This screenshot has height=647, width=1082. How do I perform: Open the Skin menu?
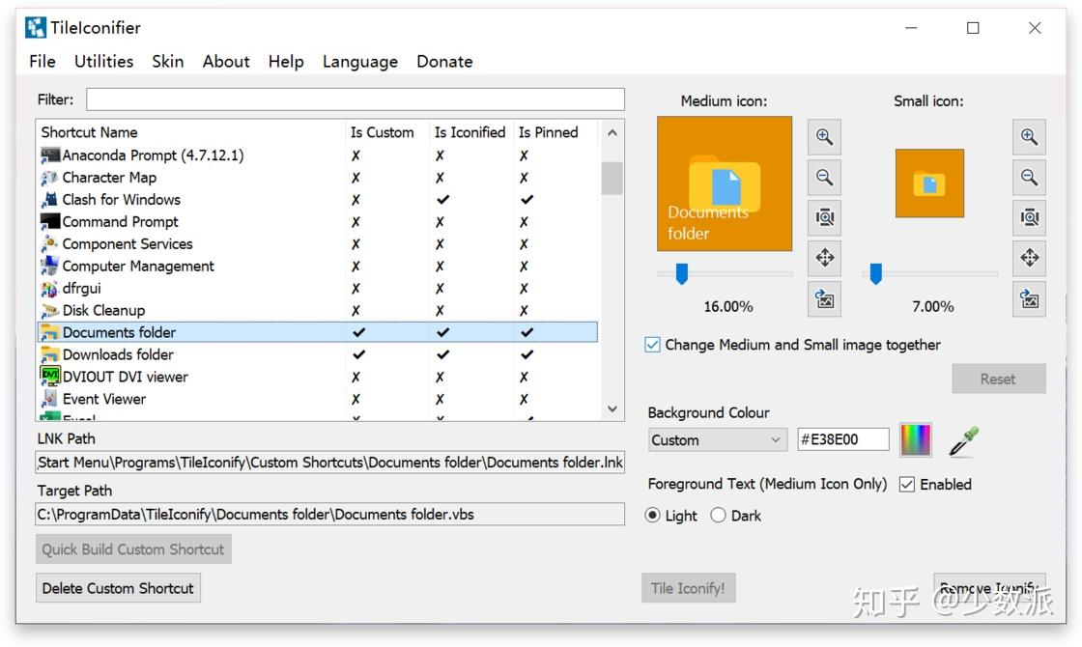pyautogui.click(x=168, y=62)
